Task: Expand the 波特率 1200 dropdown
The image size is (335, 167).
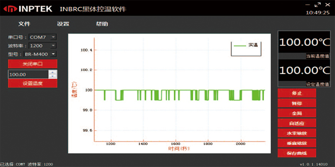Action: tap(53, 46)
